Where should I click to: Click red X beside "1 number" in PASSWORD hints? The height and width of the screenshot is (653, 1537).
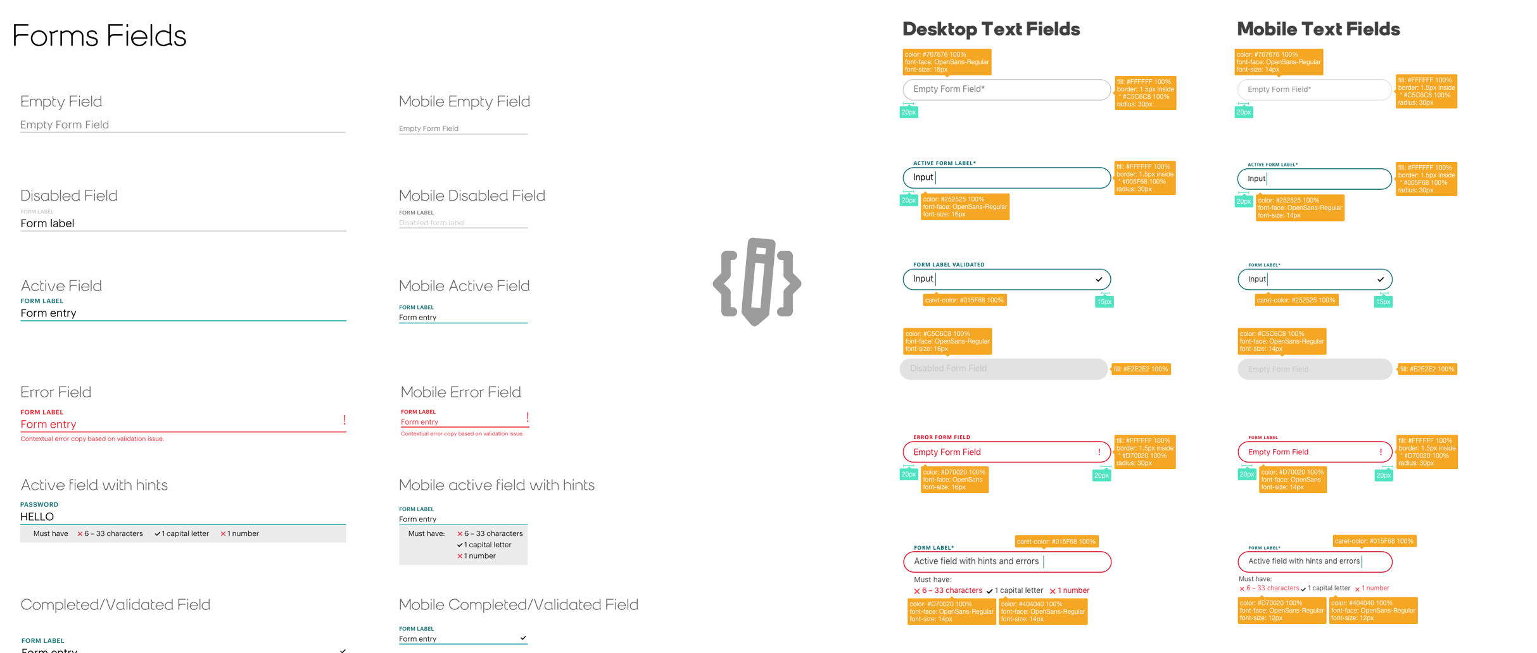point(223,534)
